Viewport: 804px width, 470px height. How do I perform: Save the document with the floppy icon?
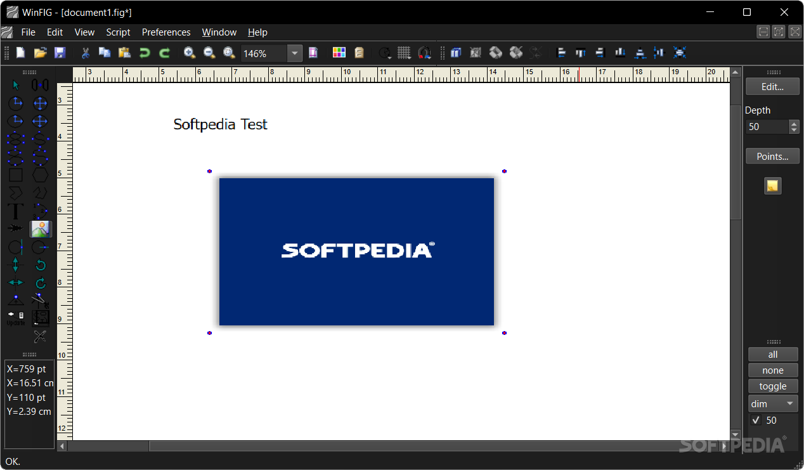tap(60, 53)
